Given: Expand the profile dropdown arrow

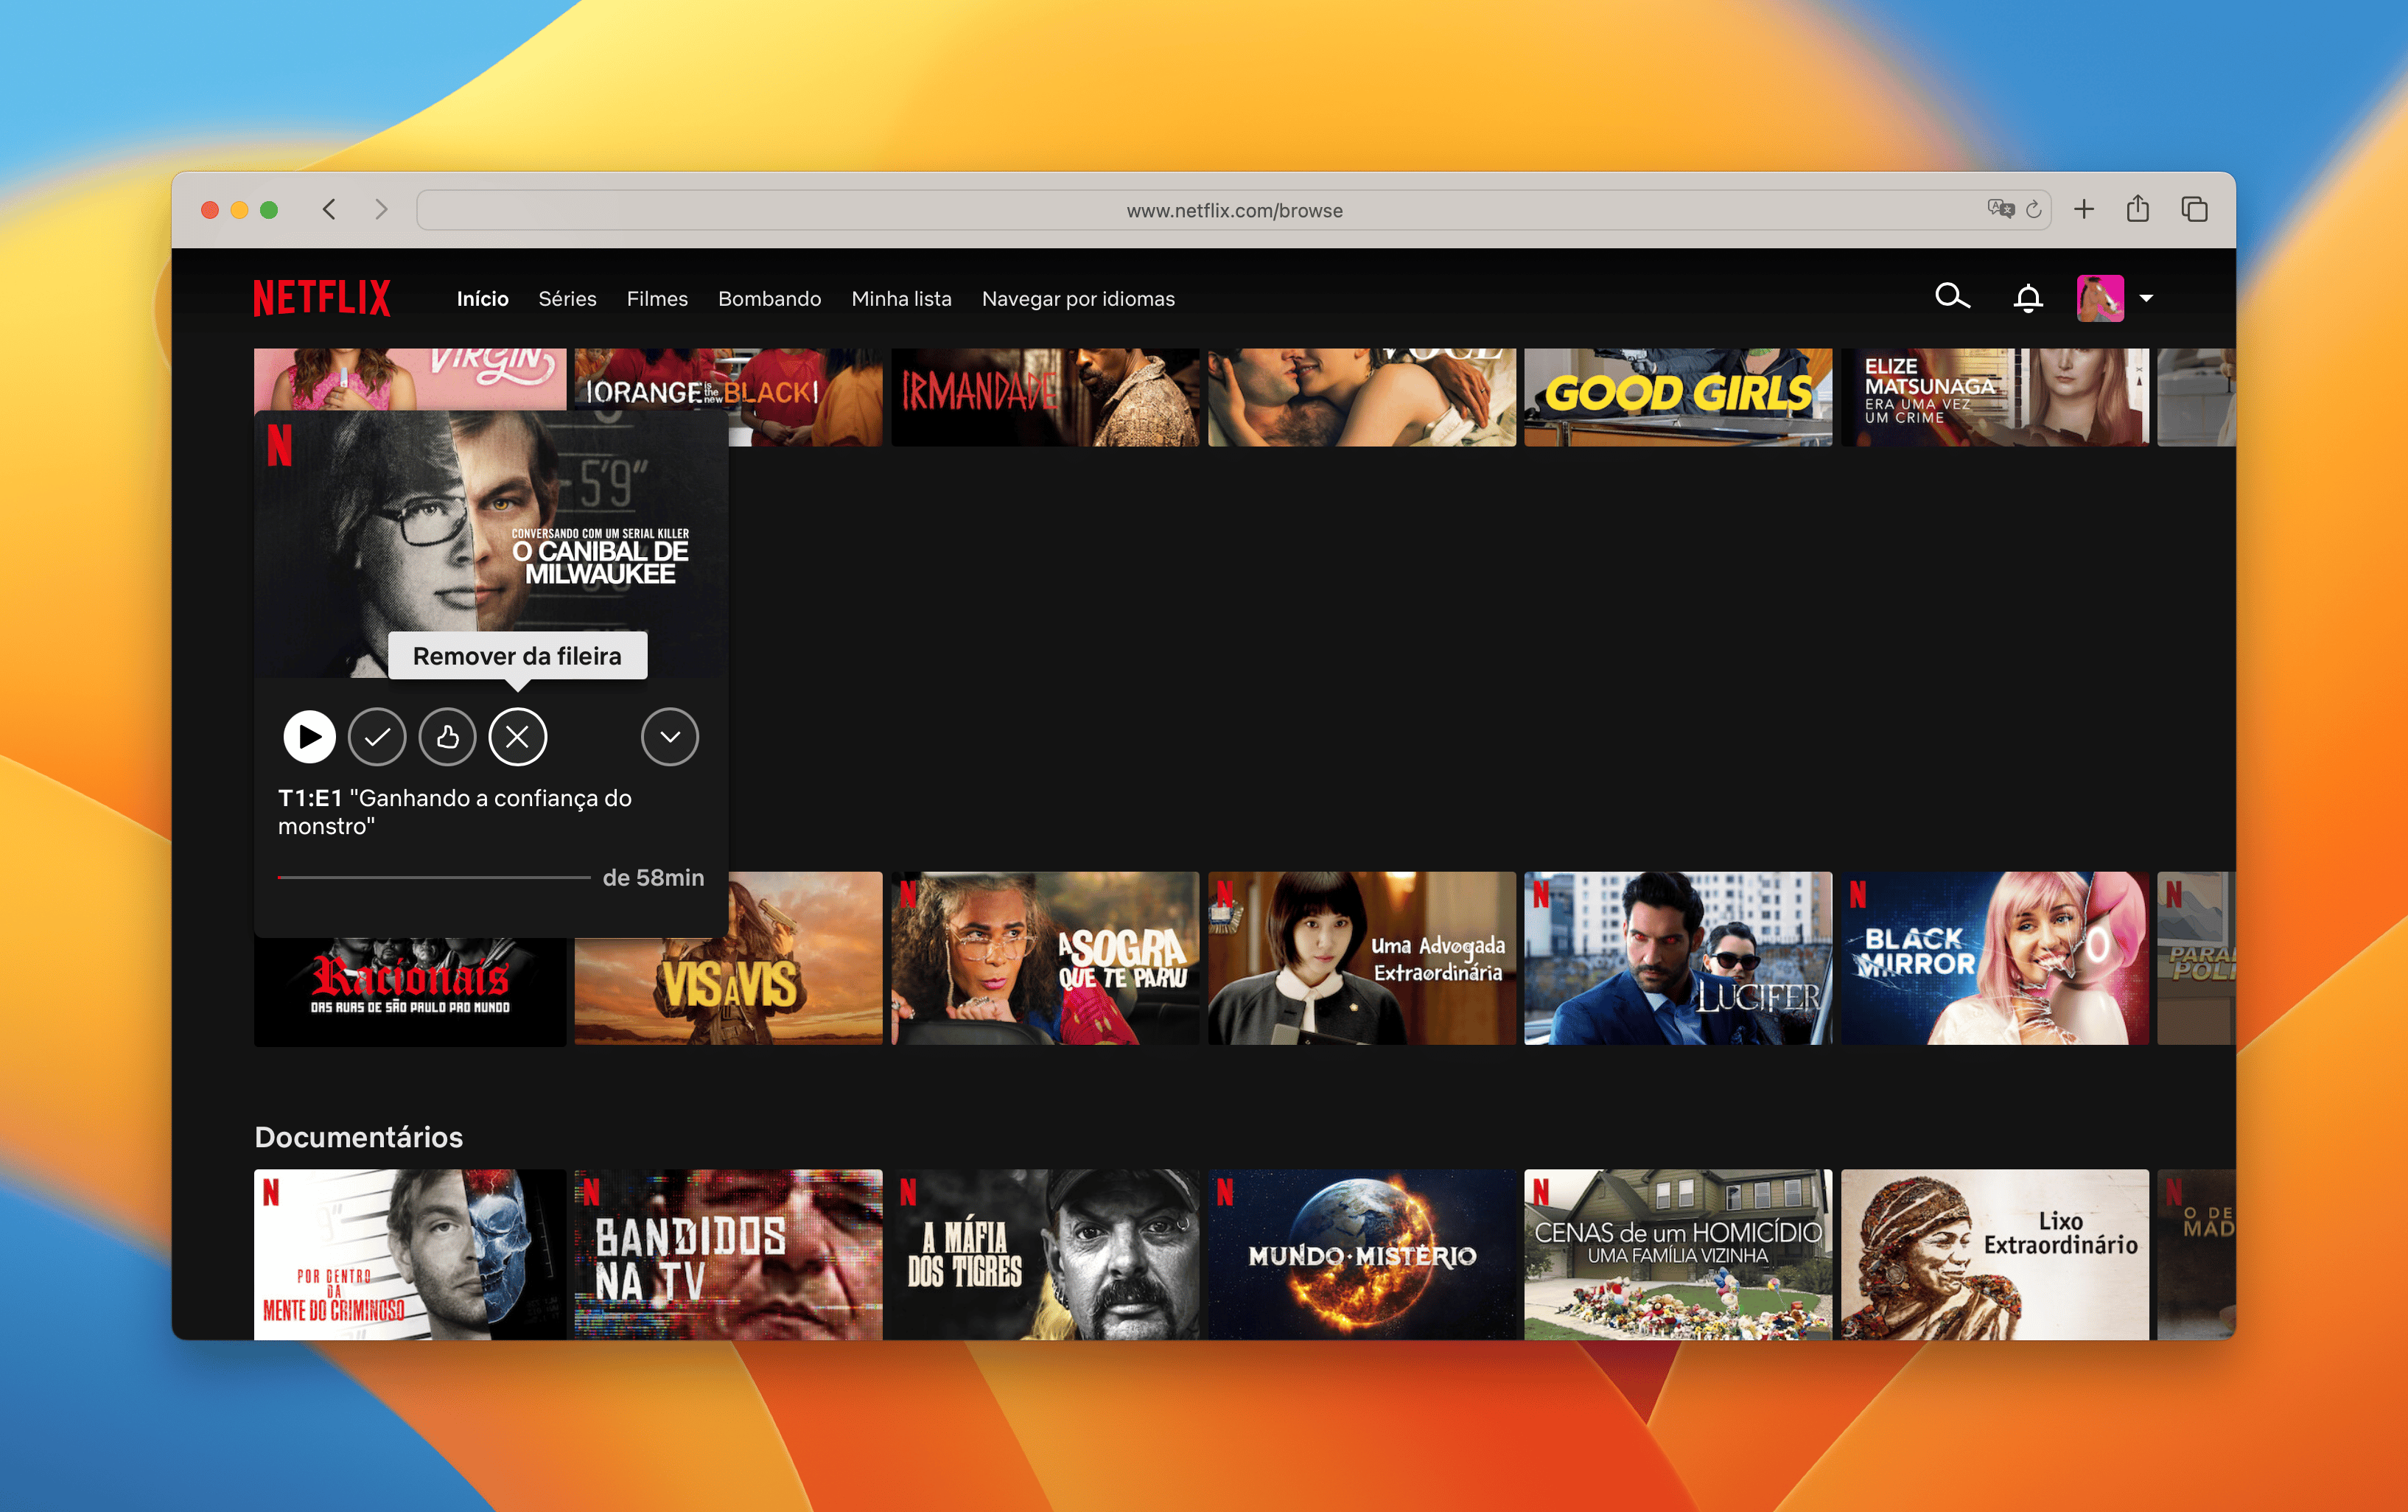Looking at the screenshot, I should [2146, 298].
